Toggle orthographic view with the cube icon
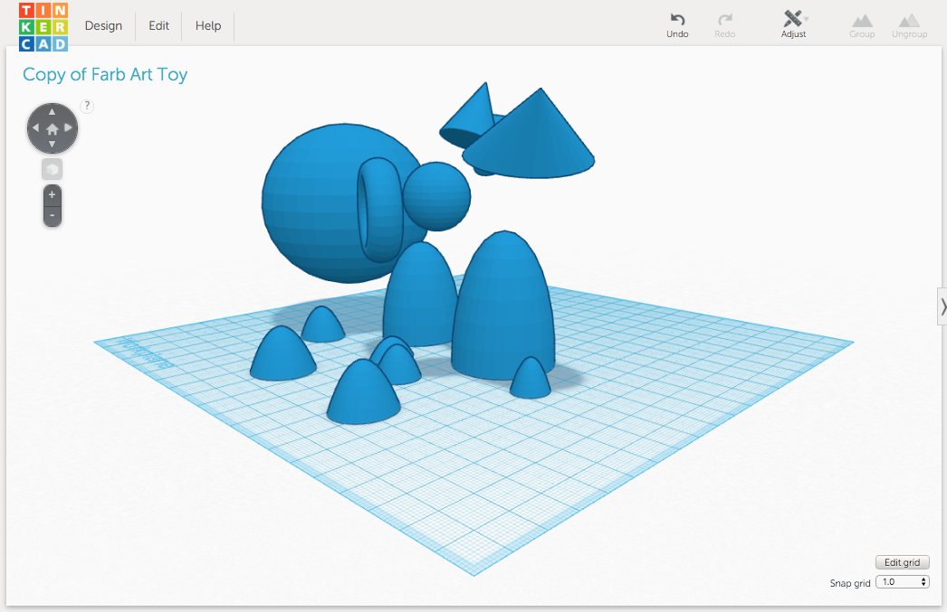 point(52,169)
